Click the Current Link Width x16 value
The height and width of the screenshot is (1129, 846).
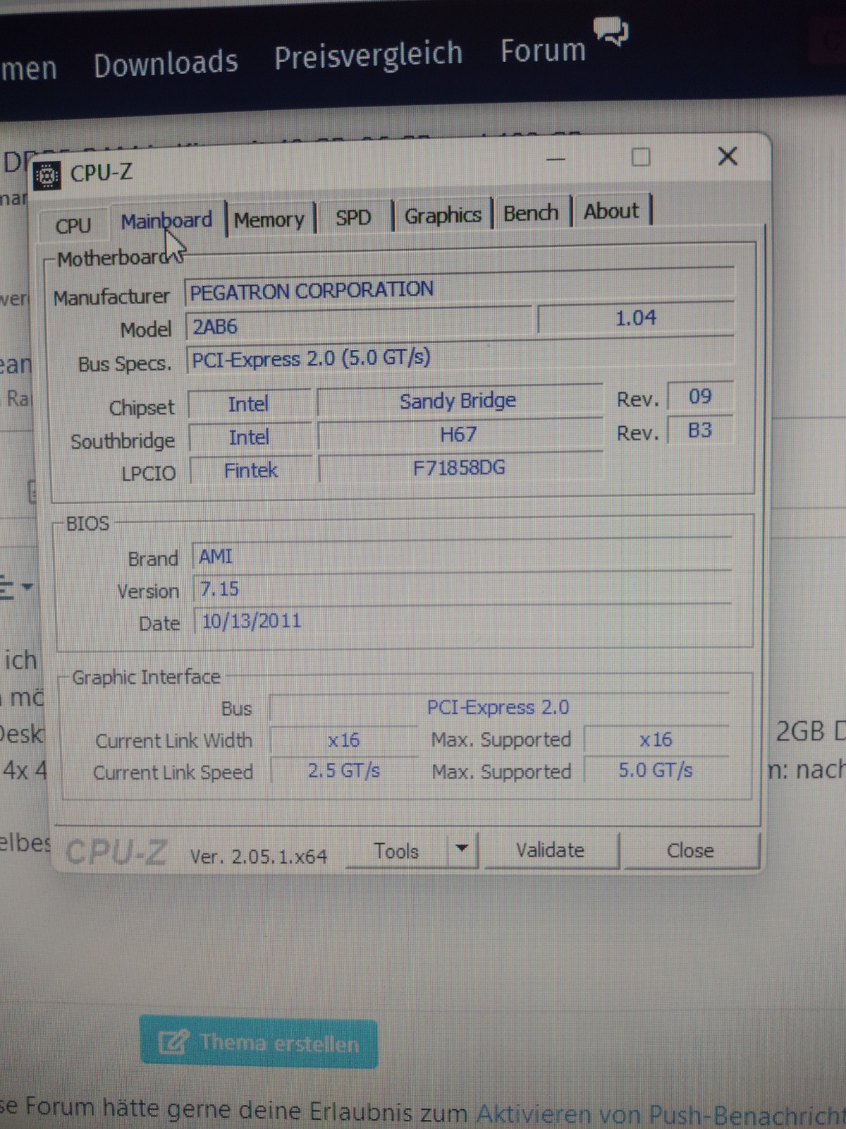point(344,739)
